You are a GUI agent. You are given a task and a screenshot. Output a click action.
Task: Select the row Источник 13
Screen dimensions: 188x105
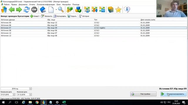pyautogui.click(x=93, y=36)
